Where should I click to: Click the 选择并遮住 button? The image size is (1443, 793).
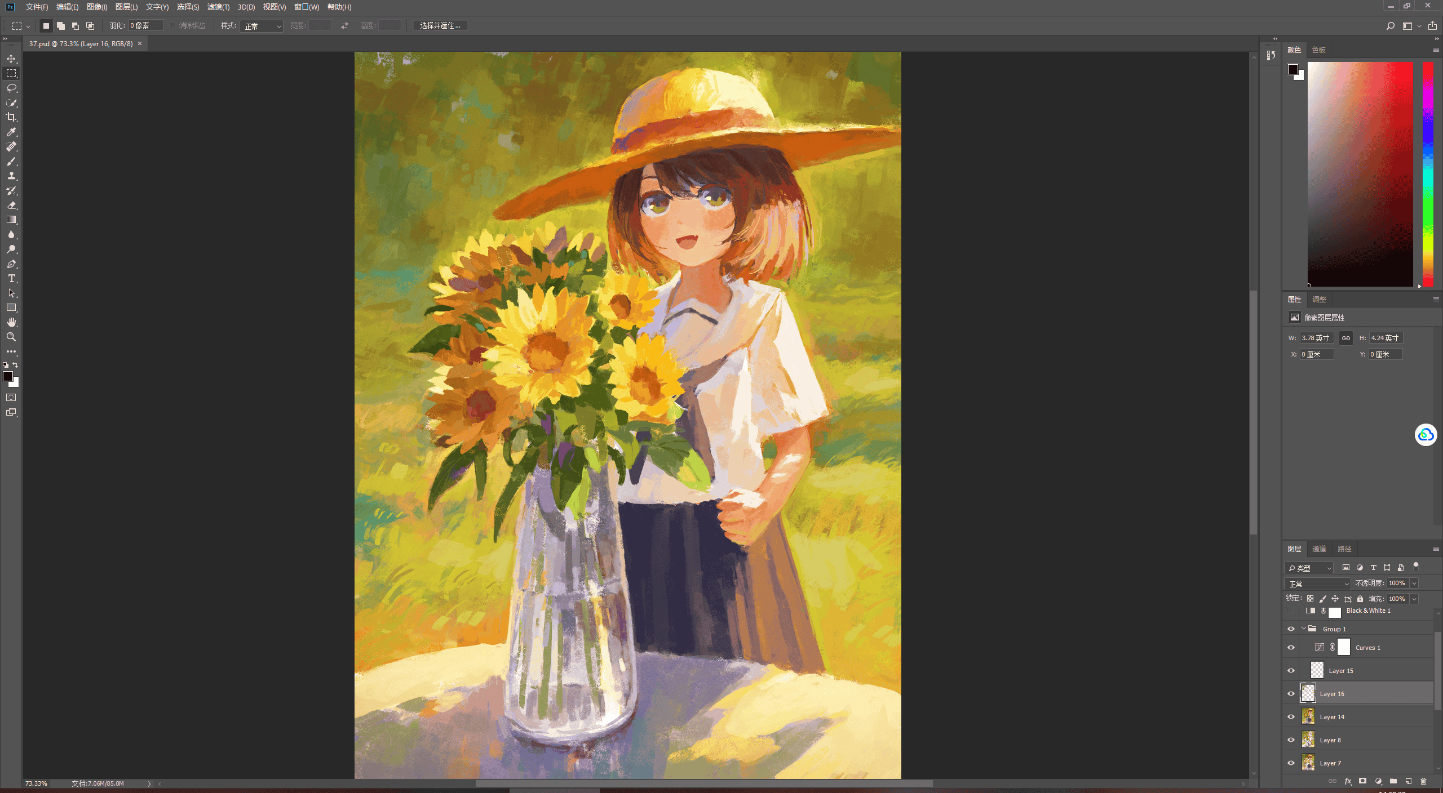point(440,26)
